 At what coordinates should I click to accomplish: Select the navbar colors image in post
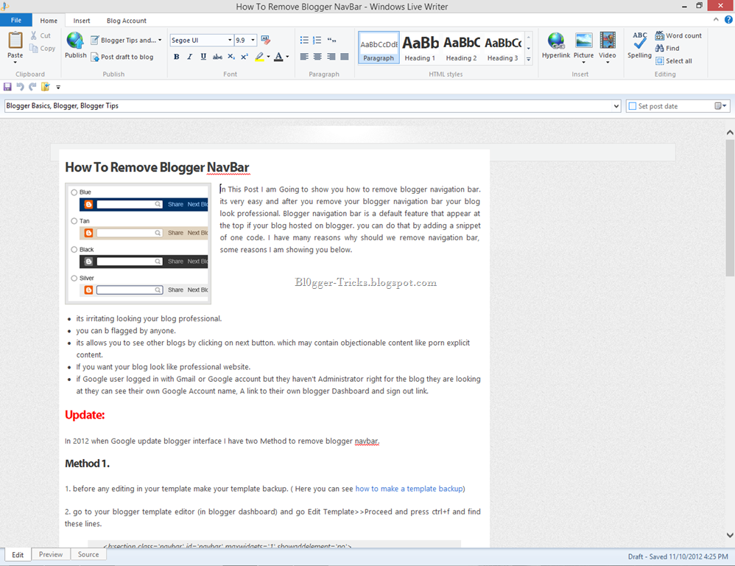click(138, 243)
